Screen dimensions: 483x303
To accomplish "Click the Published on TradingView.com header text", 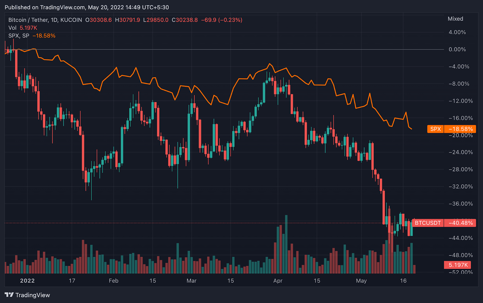I will [x=87, y=7].
